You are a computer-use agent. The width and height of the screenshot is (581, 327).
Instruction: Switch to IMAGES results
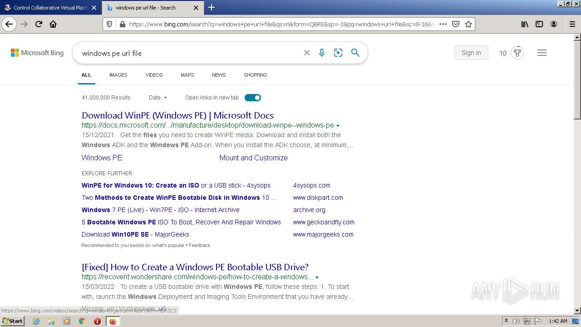coord(118,75)
